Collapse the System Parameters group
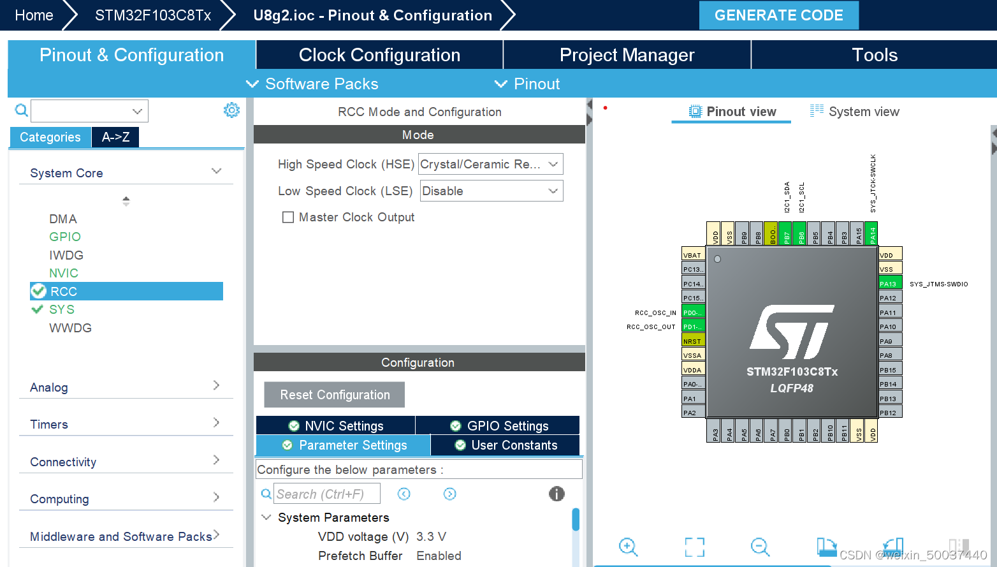Screen dimensions: 997x567 (x=266, y=517)
